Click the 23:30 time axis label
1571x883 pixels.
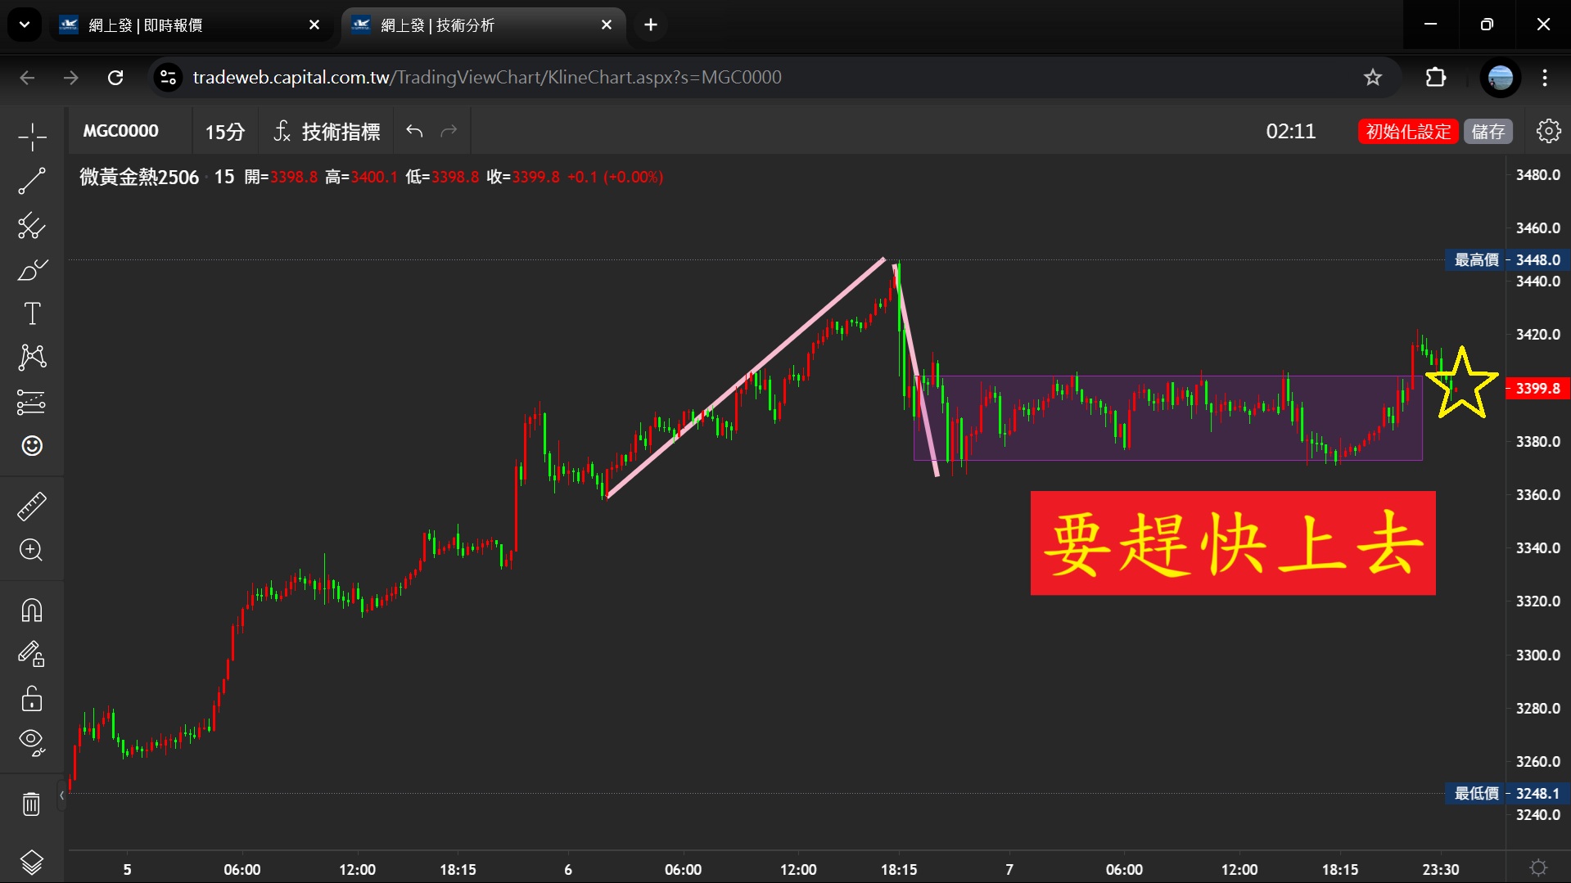pyautogui.click(x=1441, y=869)
